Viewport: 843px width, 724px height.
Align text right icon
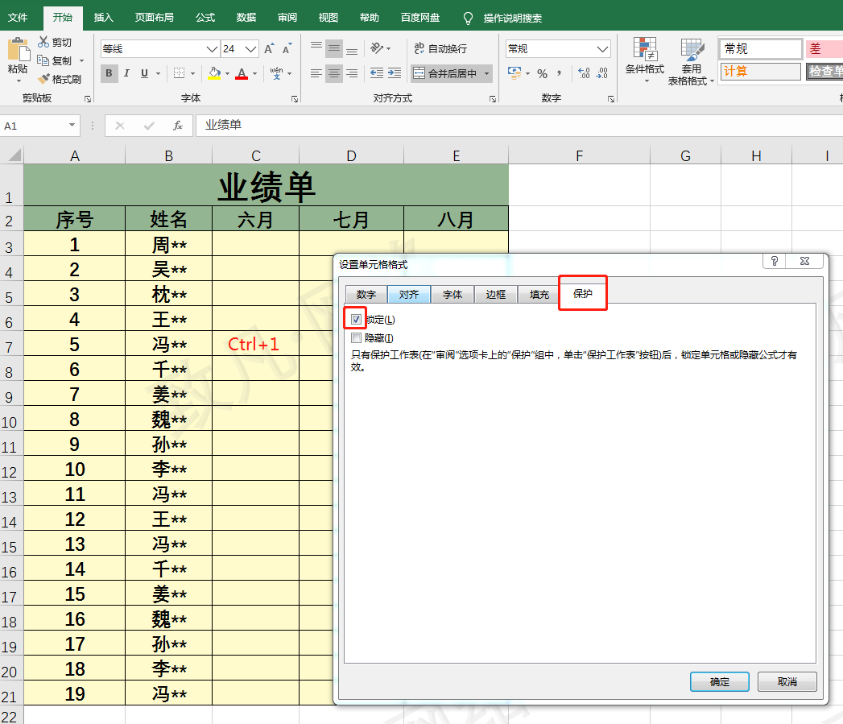(x=352, y=73)
